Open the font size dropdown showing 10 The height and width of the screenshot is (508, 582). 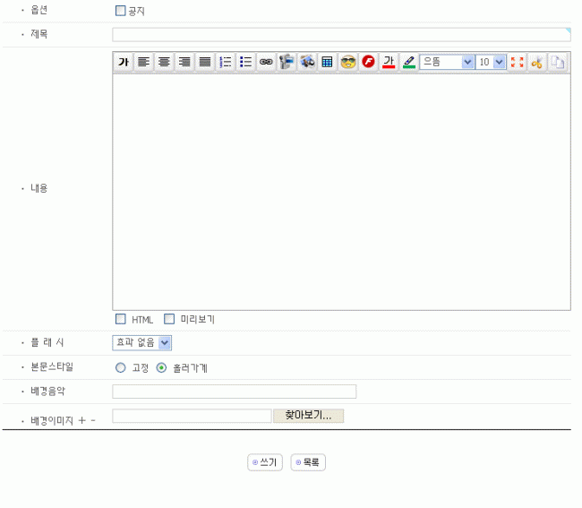(491, 62)
